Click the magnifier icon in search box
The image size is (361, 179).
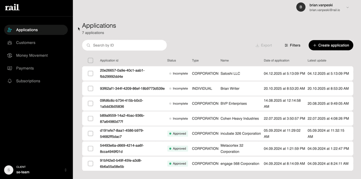[89, 45]
